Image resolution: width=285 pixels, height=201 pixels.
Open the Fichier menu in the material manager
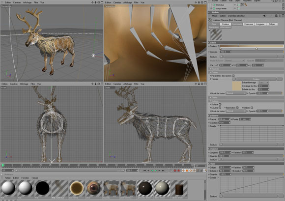pyautogui.click(x=8, y=178)
